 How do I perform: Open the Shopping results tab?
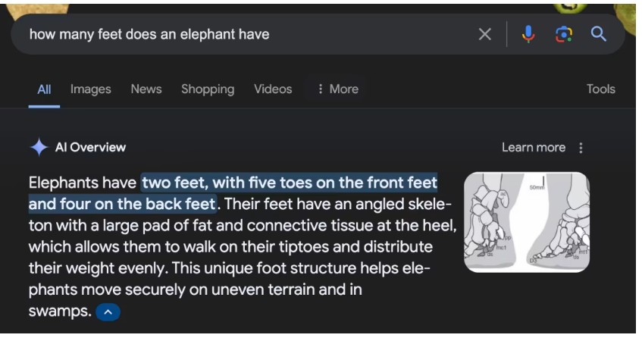pyautogui.click(x=207, y=89)
